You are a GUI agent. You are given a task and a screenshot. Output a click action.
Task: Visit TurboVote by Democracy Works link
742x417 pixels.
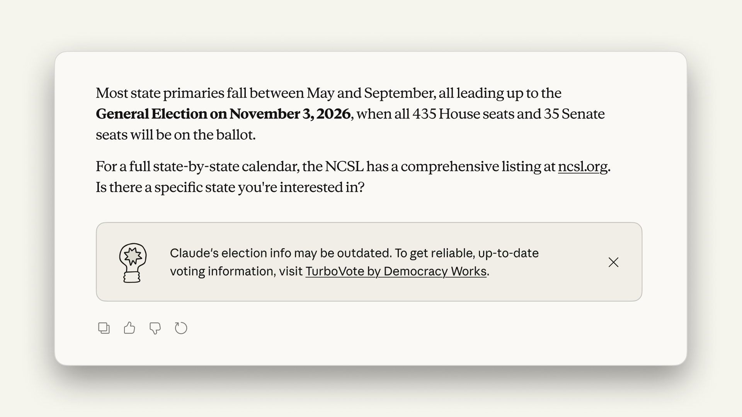[396, 271]
